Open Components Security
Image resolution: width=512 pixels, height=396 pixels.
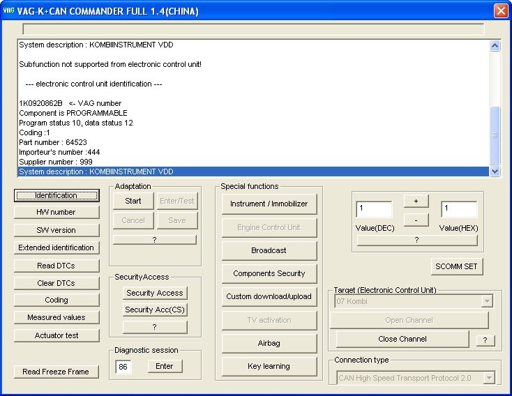(x=269, y=273)
